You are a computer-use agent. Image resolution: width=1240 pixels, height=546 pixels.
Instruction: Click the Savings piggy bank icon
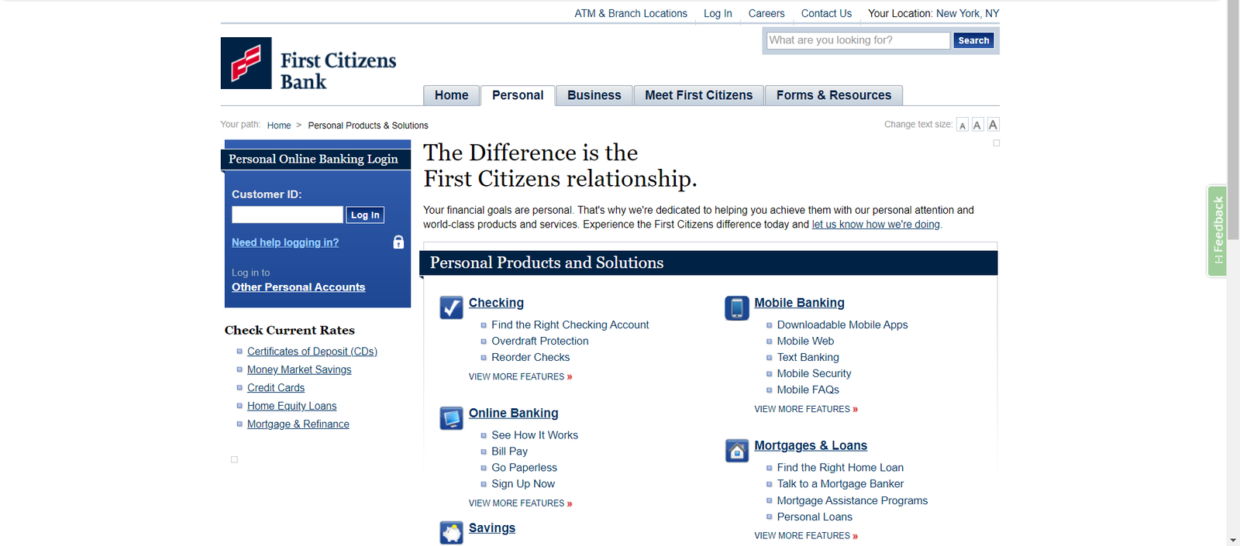coord(451,532)
